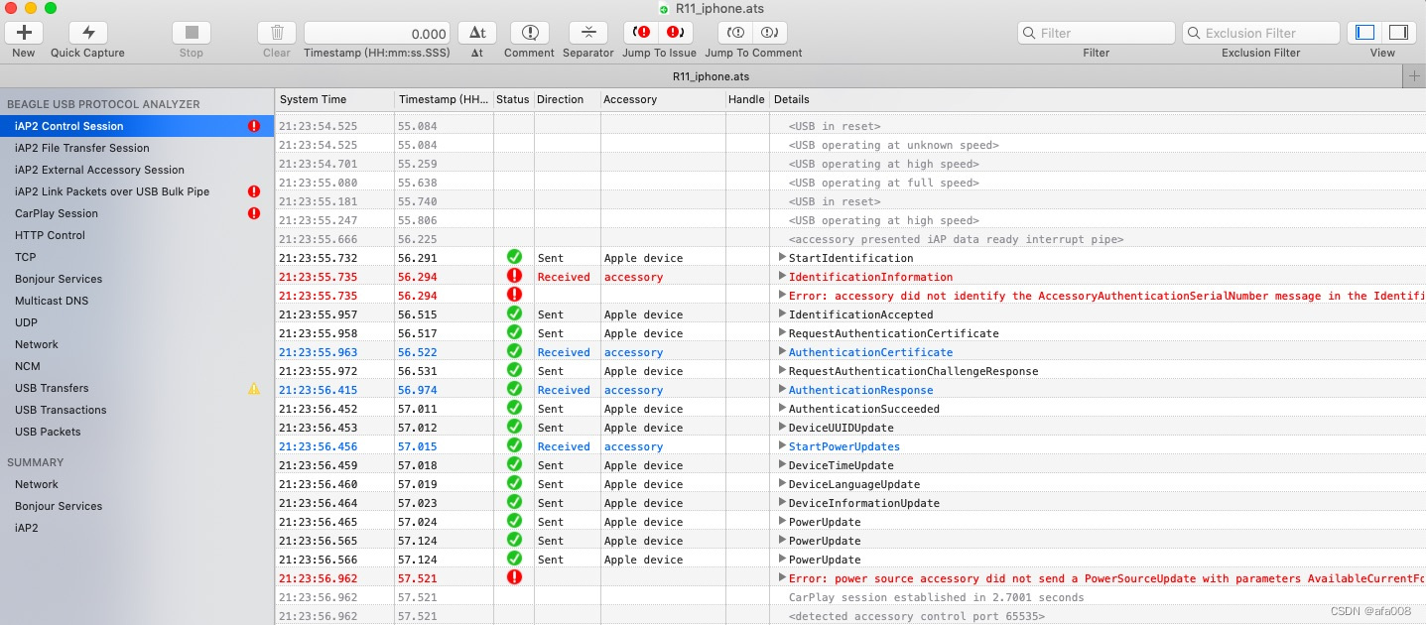Viewport: 1426px width, 625px height.
Task: Expand the accessory did not identify error row
Action: pyautogui.click(x=782, y=296)
